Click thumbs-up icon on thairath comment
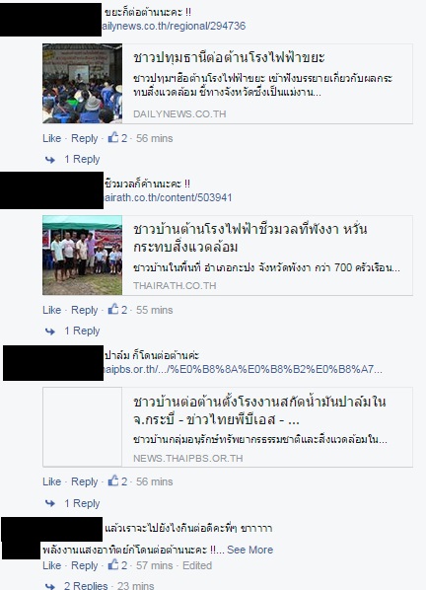The width and height of the screenshot is (426, 590). pyautogui.click(x=113, y=309)
